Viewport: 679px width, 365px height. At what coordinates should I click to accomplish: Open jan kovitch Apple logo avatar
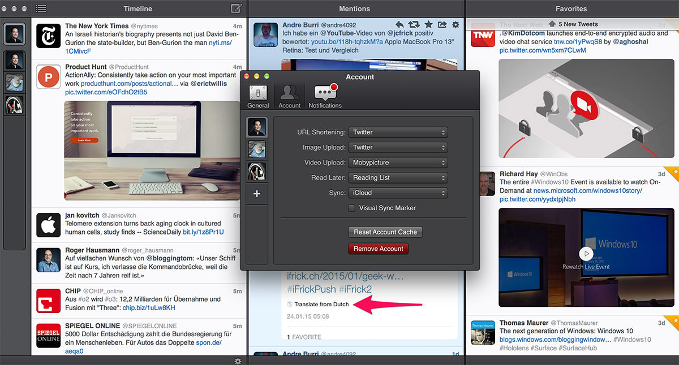pyautogui.click(x=48, y=225)
